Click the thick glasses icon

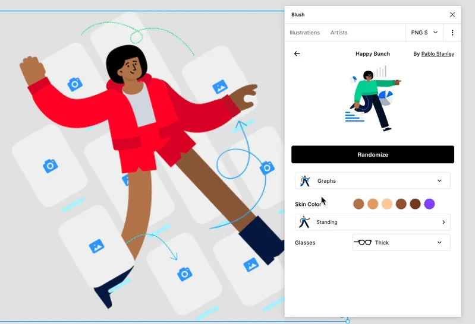click(363, 243)
